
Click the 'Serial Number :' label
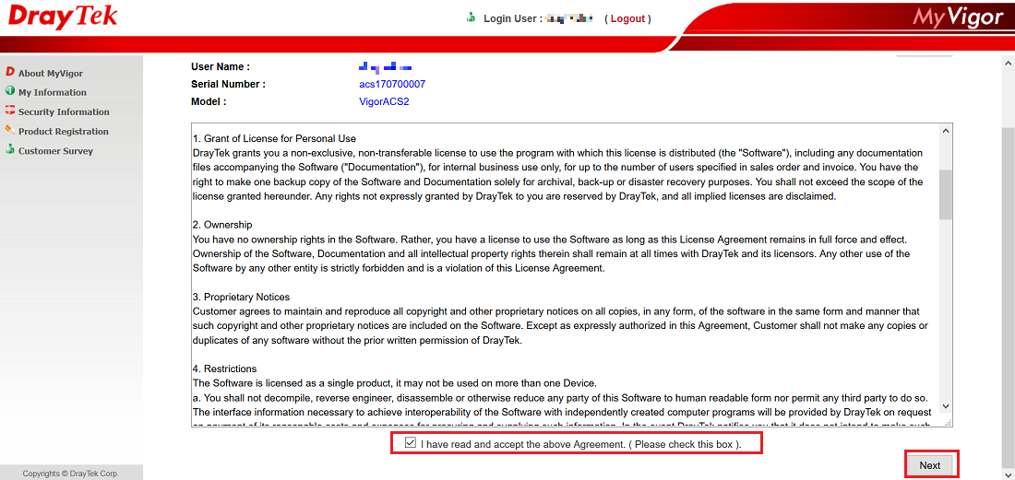pyautogui.click(x=228, y=84)
